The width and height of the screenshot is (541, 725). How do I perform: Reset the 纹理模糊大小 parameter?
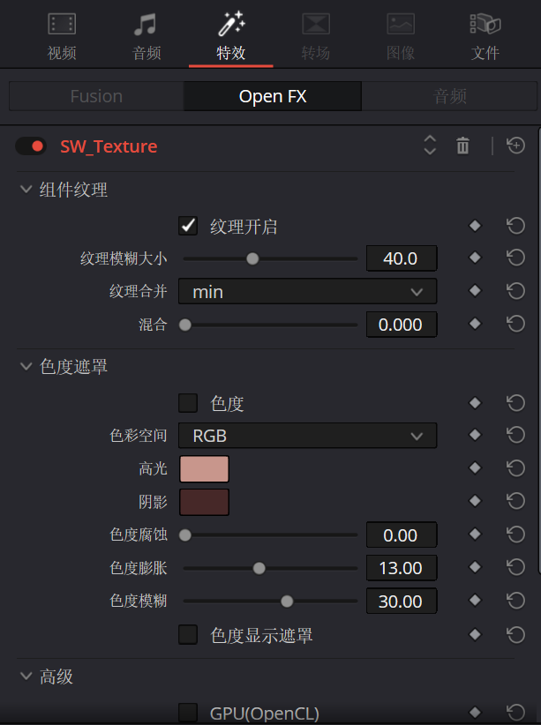[x=516, y=258]
